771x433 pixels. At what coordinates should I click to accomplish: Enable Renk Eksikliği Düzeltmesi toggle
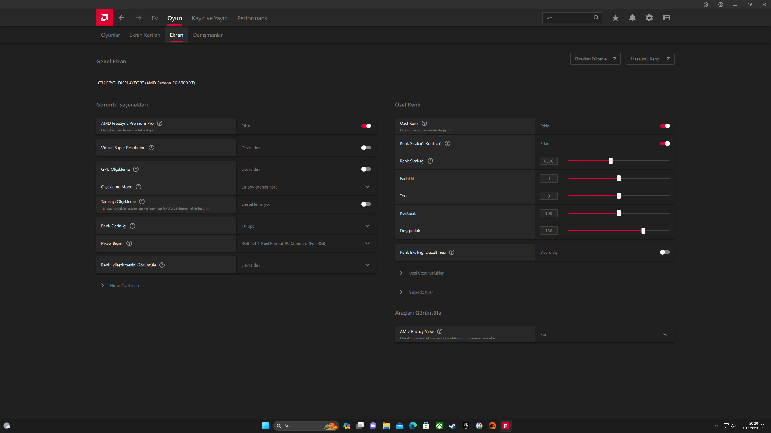click(x=665, y=252)
